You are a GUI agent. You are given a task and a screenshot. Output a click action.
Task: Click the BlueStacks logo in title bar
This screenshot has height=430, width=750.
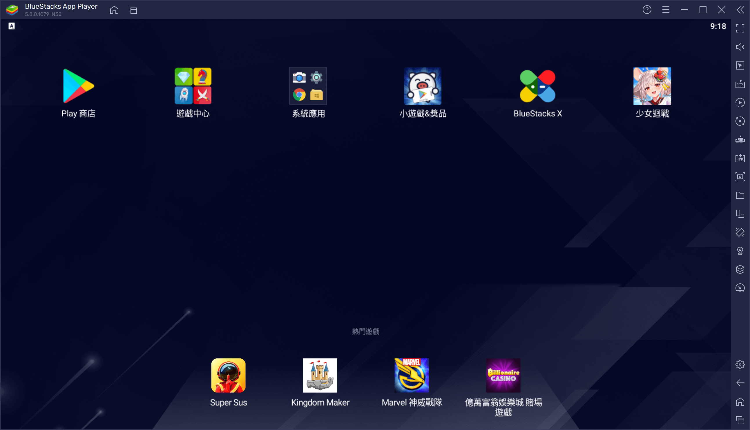12,10
